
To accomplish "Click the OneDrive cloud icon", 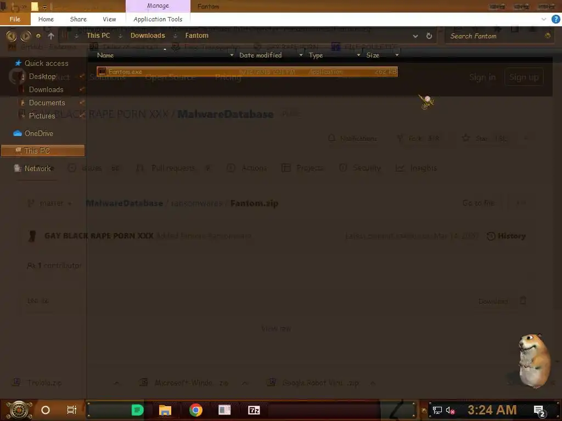I will coord(18,133).
